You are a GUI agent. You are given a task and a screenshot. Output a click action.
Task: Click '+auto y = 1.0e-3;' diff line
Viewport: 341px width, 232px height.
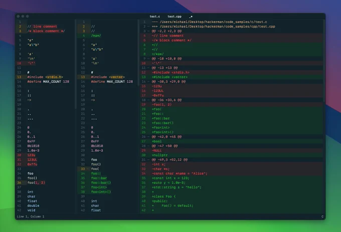(168, 183)
